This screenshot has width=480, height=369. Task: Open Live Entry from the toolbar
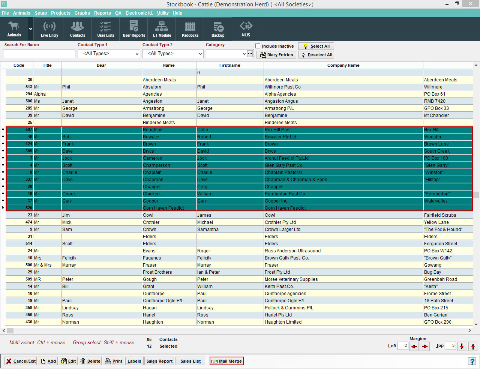pos(49,29)
